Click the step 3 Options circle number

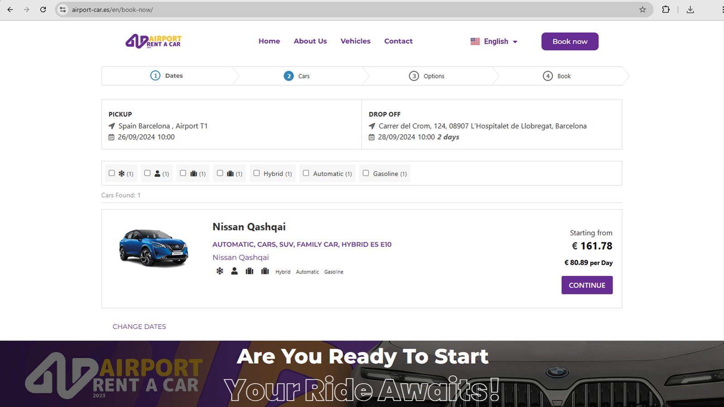coord(414,76)
